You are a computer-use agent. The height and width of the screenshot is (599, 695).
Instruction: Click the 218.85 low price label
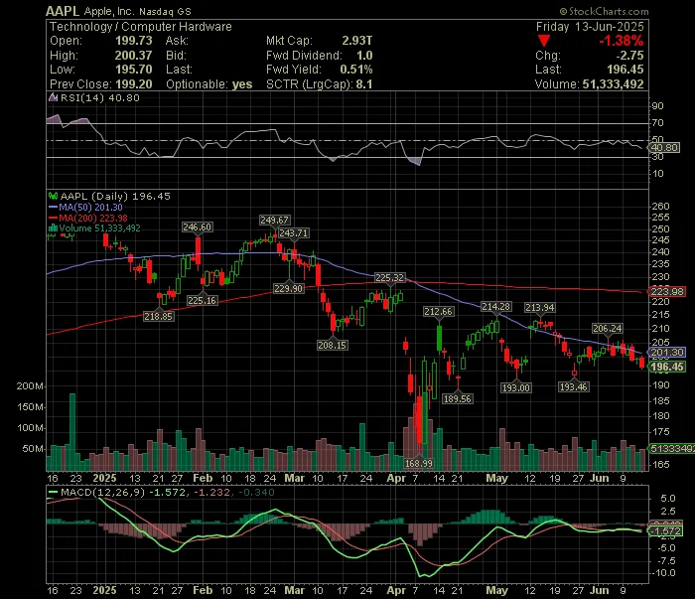coord(158,316)
